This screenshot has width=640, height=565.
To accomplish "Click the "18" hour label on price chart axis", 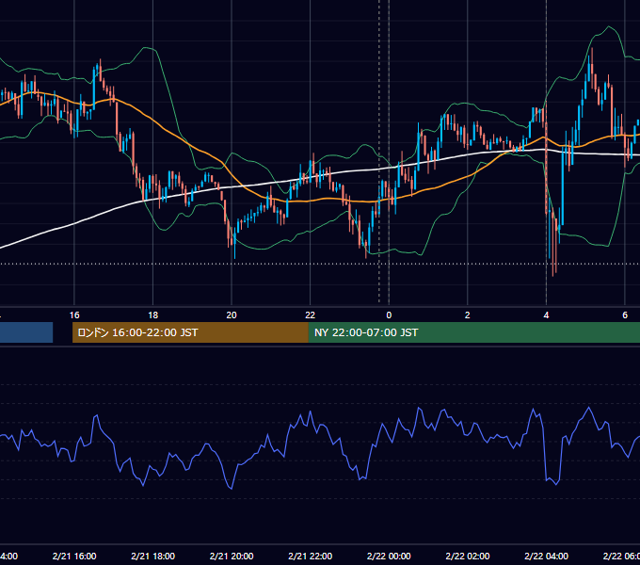I will coord(153,315).
